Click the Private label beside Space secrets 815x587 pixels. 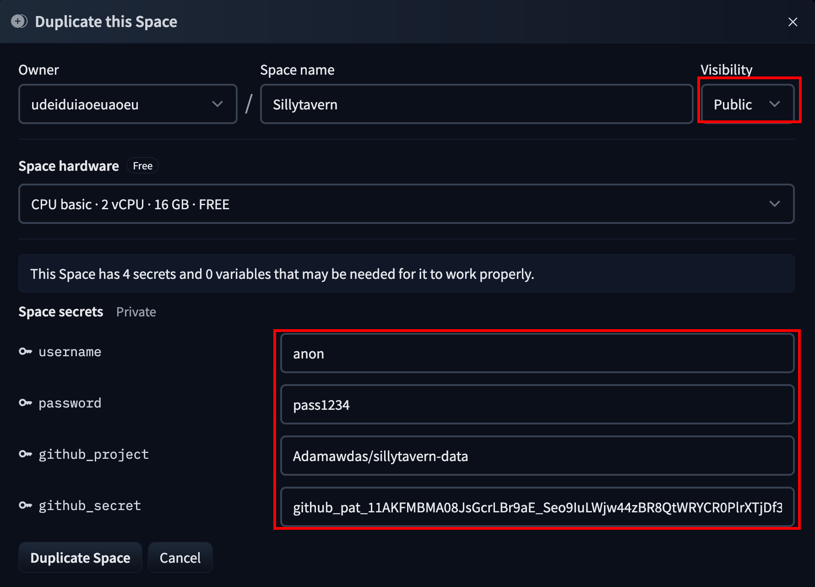tap(136, 312)
